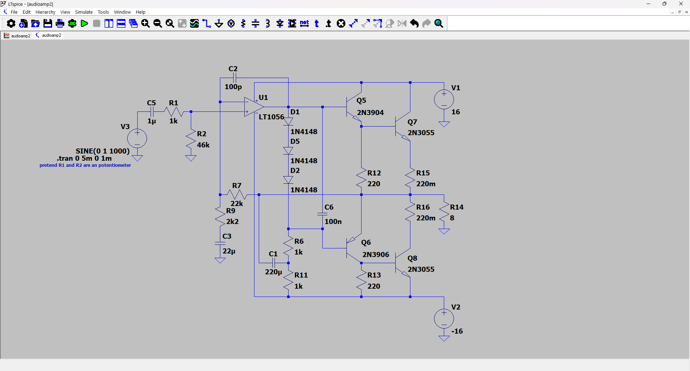690x371 pixels.
Task: Open the Help menu
Action: [x=141, y=12]
